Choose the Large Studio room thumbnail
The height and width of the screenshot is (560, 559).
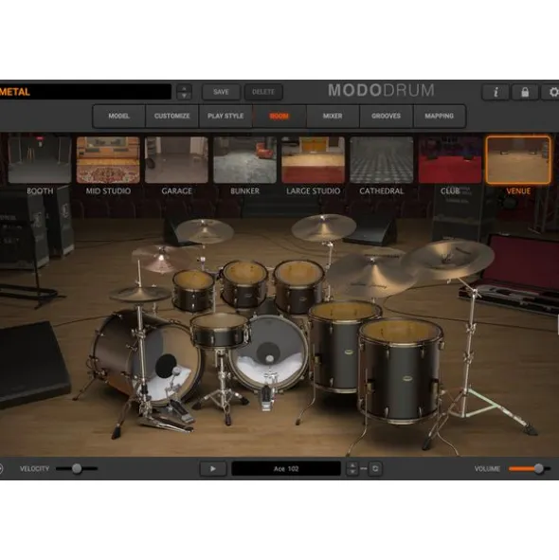point(314,159)
